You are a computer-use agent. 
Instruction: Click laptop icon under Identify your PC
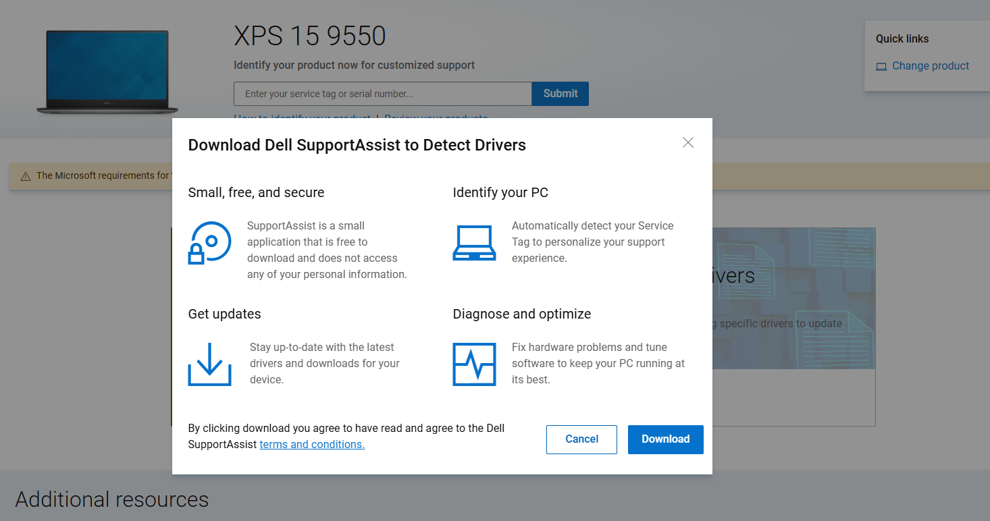click(x=474, y=243)
